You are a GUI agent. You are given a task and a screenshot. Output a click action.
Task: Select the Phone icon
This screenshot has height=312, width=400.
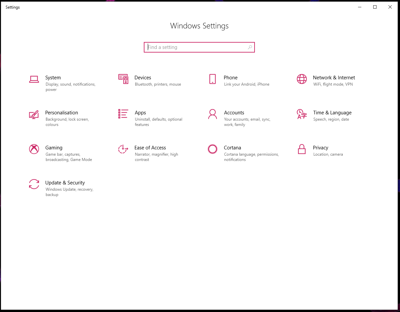213,79
